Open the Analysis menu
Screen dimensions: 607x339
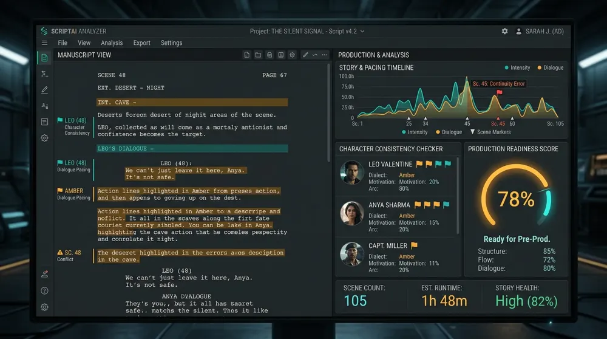112,43
